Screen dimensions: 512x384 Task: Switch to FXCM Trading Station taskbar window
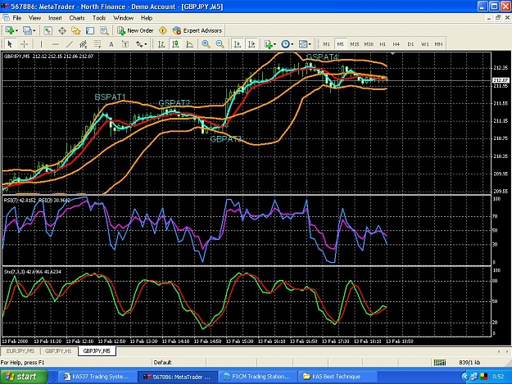tap(258, 377)
